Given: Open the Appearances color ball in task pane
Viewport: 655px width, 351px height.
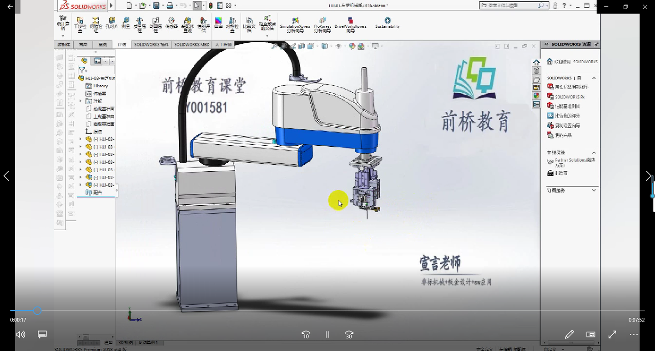Looking at the screenshot, I should [536, 96].
